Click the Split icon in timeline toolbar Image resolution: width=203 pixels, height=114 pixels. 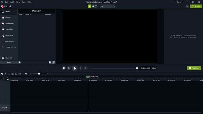point(20,74)
